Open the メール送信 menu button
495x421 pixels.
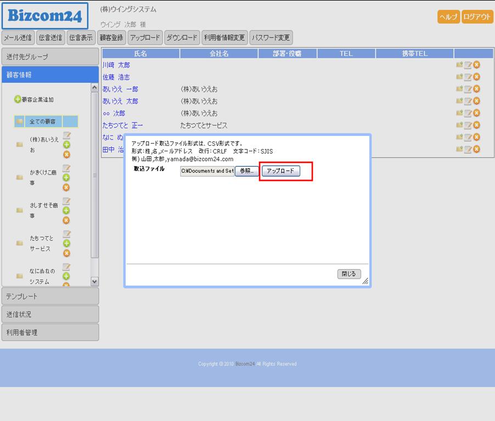(x=18, y=38)
